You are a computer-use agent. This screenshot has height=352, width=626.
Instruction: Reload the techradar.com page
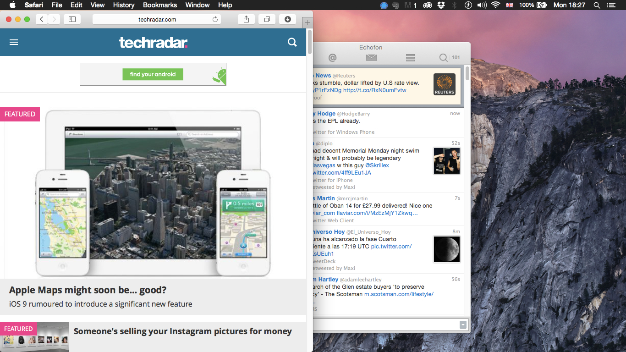[215, 19]
